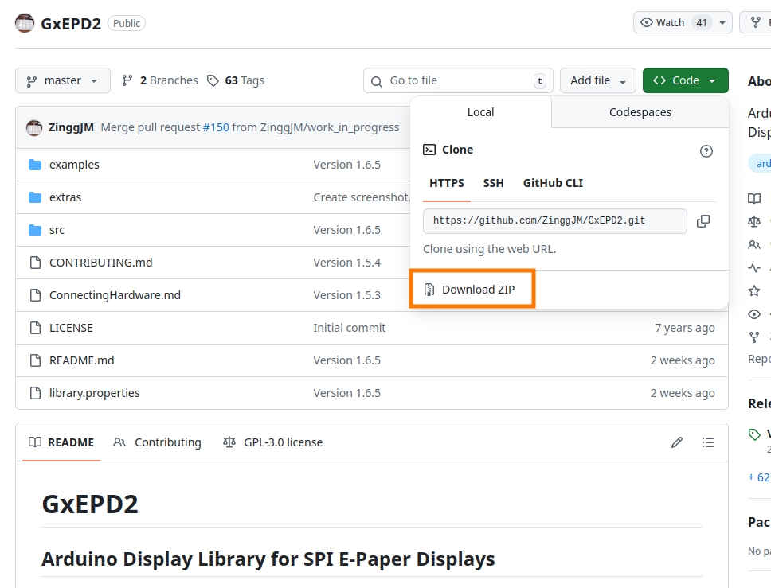Expand the Watch options dropdown arrow

pos(722,23)
